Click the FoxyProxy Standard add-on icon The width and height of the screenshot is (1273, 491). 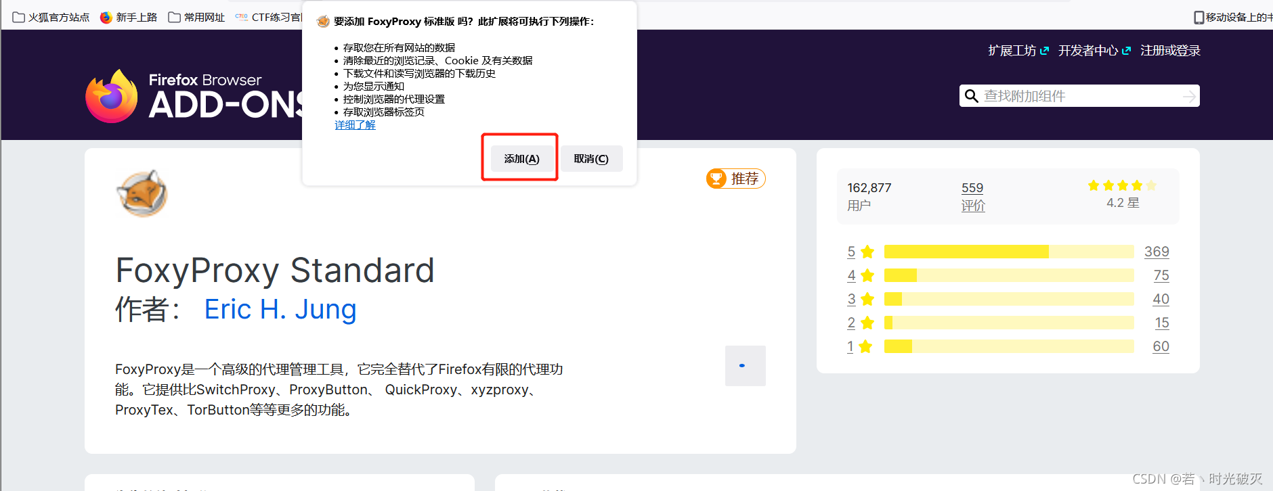click(x=142, y=193)
